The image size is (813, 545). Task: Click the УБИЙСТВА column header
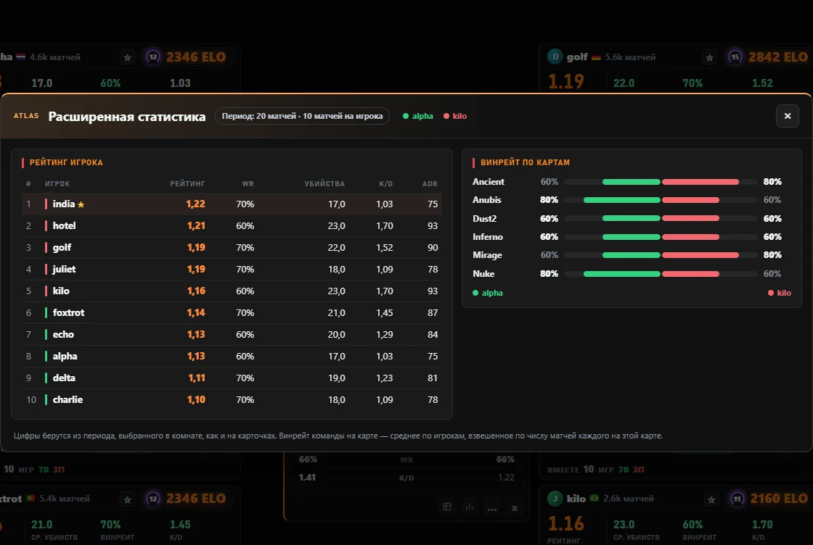(x=324, y=184)
